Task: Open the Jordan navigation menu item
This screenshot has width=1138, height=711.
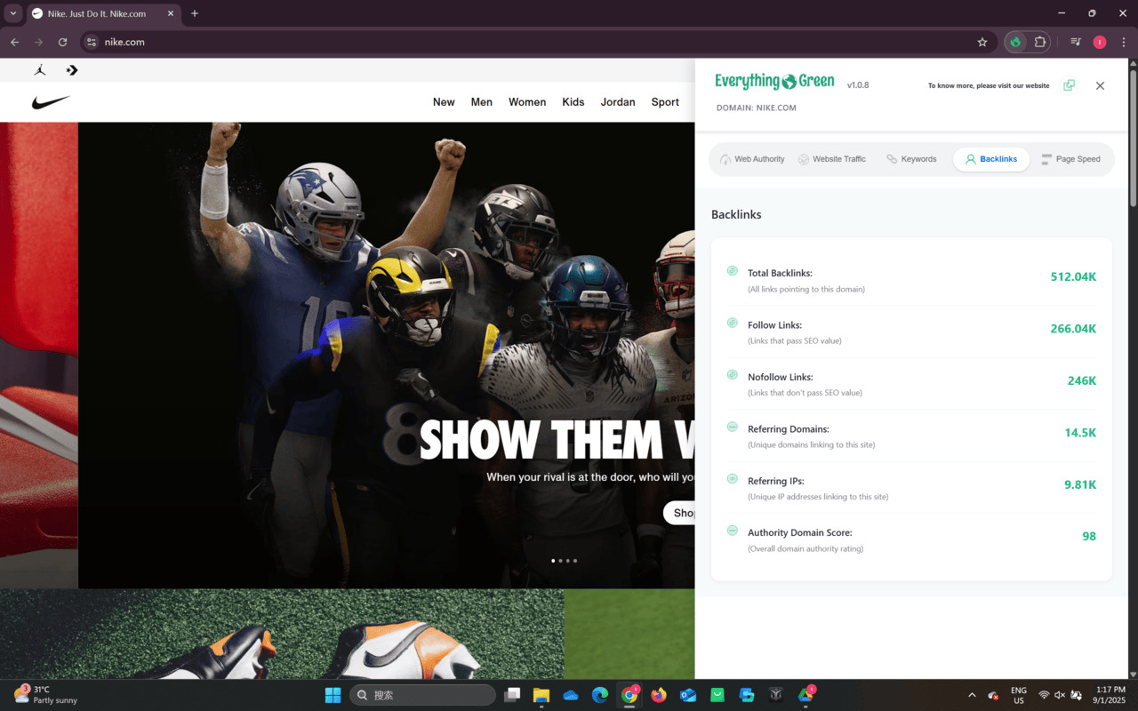Action: point(618,102)
